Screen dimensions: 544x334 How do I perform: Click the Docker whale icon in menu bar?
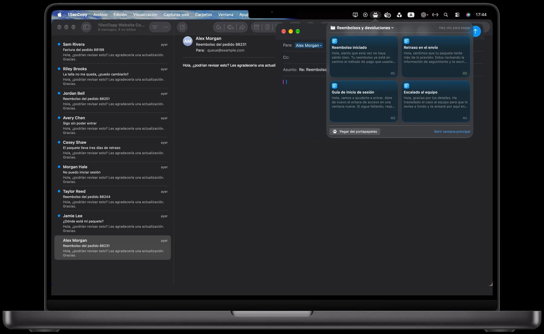tap(387, 14)
